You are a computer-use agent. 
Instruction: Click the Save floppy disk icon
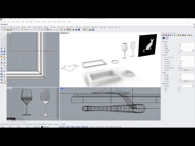pos(8,30)
